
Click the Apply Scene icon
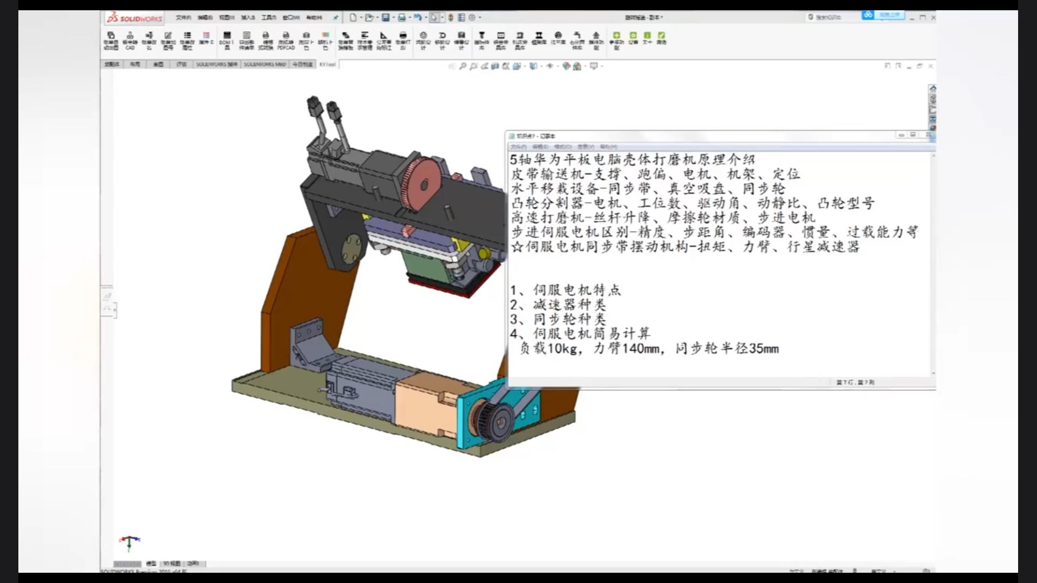tap(577, 66)
